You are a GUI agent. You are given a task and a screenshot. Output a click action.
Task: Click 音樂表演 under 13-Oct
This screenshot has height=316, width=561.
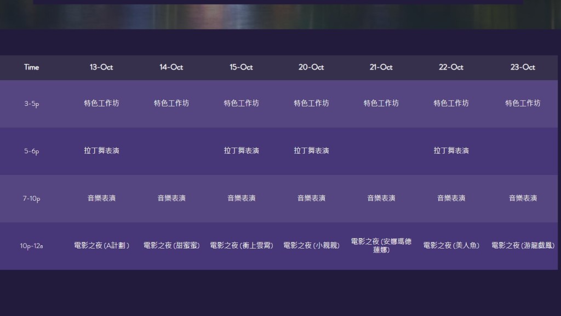(101, 198)
